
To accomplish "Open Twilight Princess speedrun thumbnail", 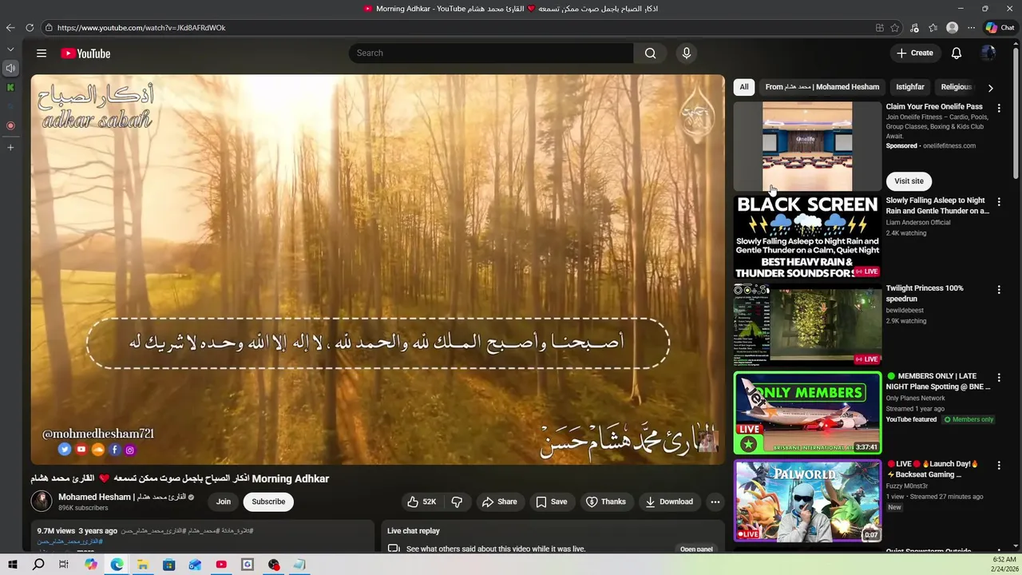I will (x=807, y=325).
